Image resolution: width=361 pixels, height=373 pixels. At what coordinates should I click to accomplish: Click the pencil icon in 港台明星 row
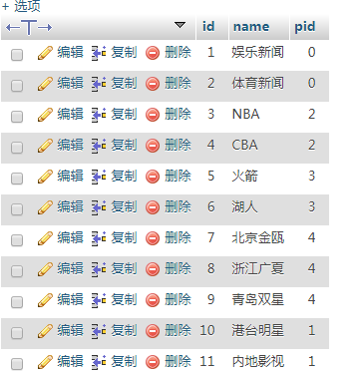45,331
